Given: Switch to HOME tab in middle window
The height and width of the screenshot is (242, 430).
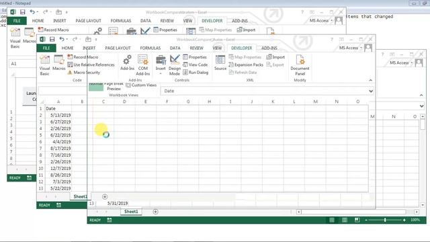Looking at the screenshot, I should coord(67,48).
